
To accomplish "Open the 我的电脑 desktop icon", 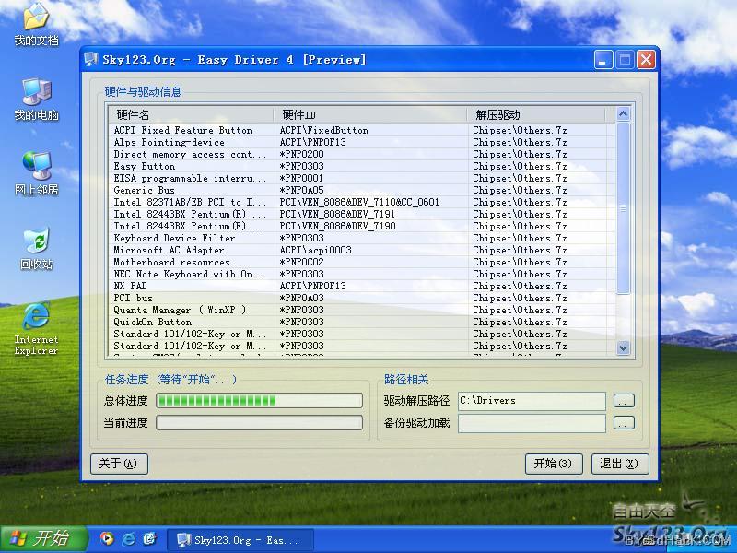I will 36,100.
